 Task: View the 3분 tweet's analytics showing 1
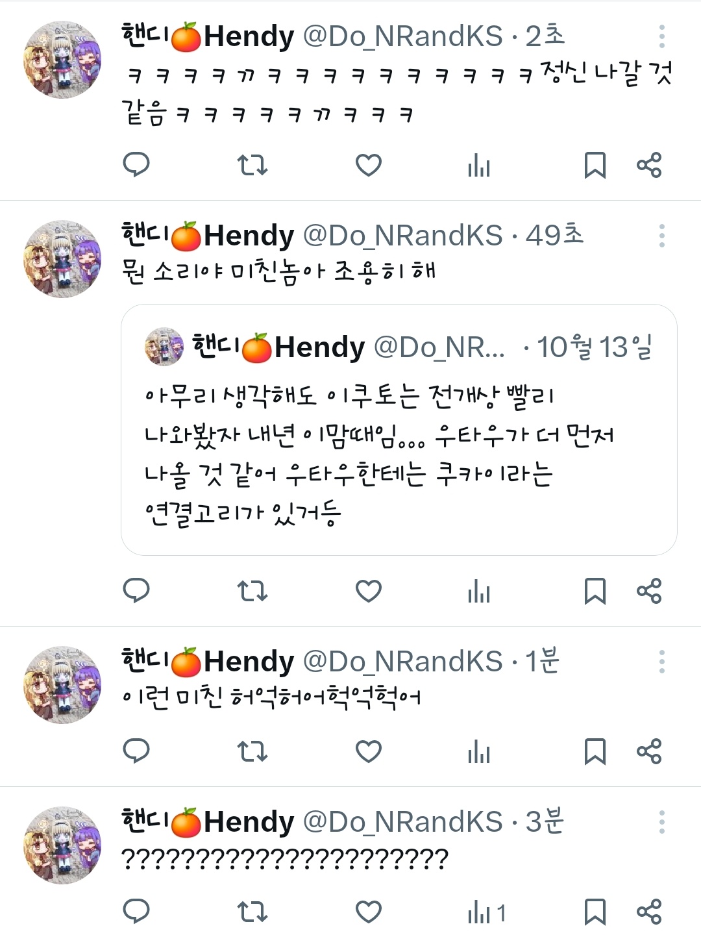click(486, 912)
